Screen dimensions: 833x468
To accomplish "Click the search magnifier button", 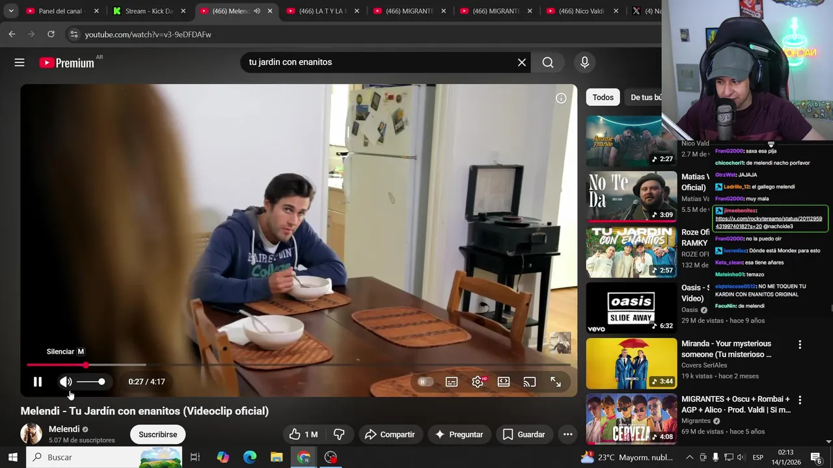I will coord(548,62).
